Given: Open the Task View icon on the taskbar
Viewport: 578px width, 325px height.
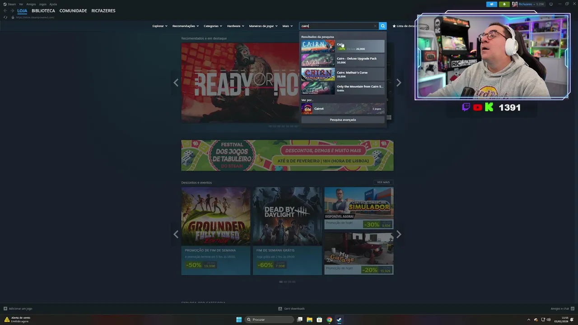Looking at the screenshot, I should 299,320.
